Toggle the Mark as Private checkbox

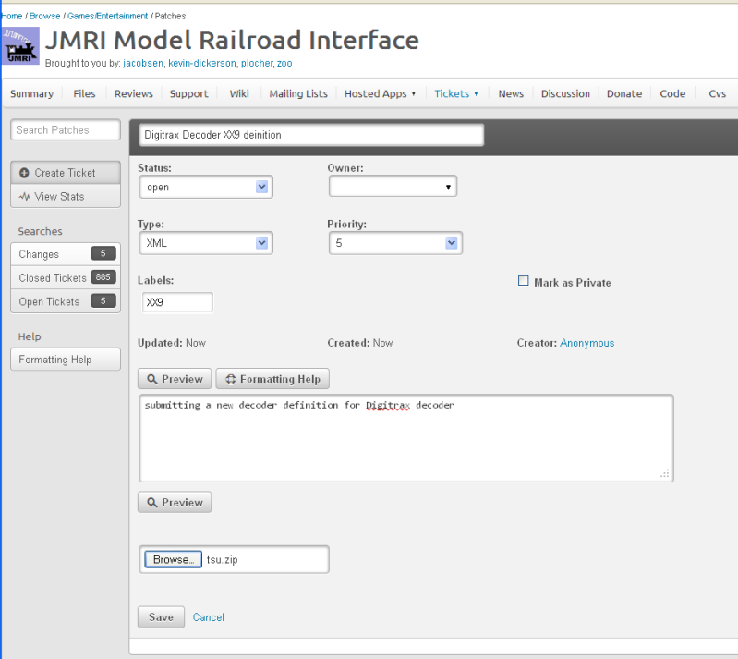pos(524,281)
